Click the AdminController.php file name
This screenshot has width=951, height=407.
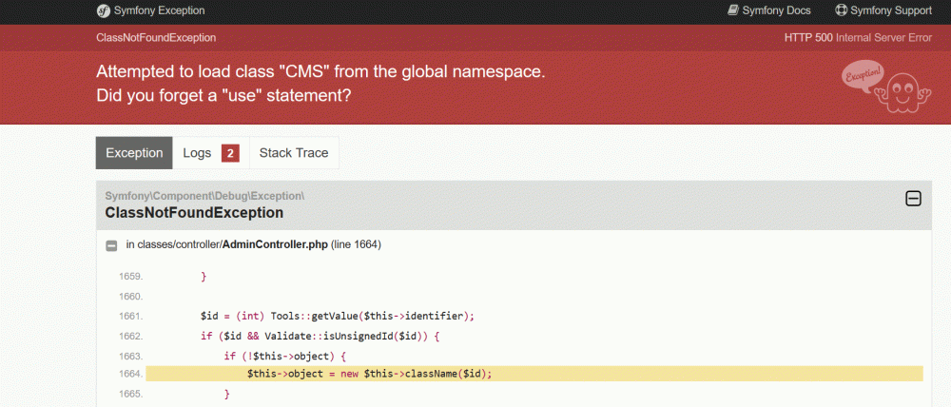[x=275, y=244]
